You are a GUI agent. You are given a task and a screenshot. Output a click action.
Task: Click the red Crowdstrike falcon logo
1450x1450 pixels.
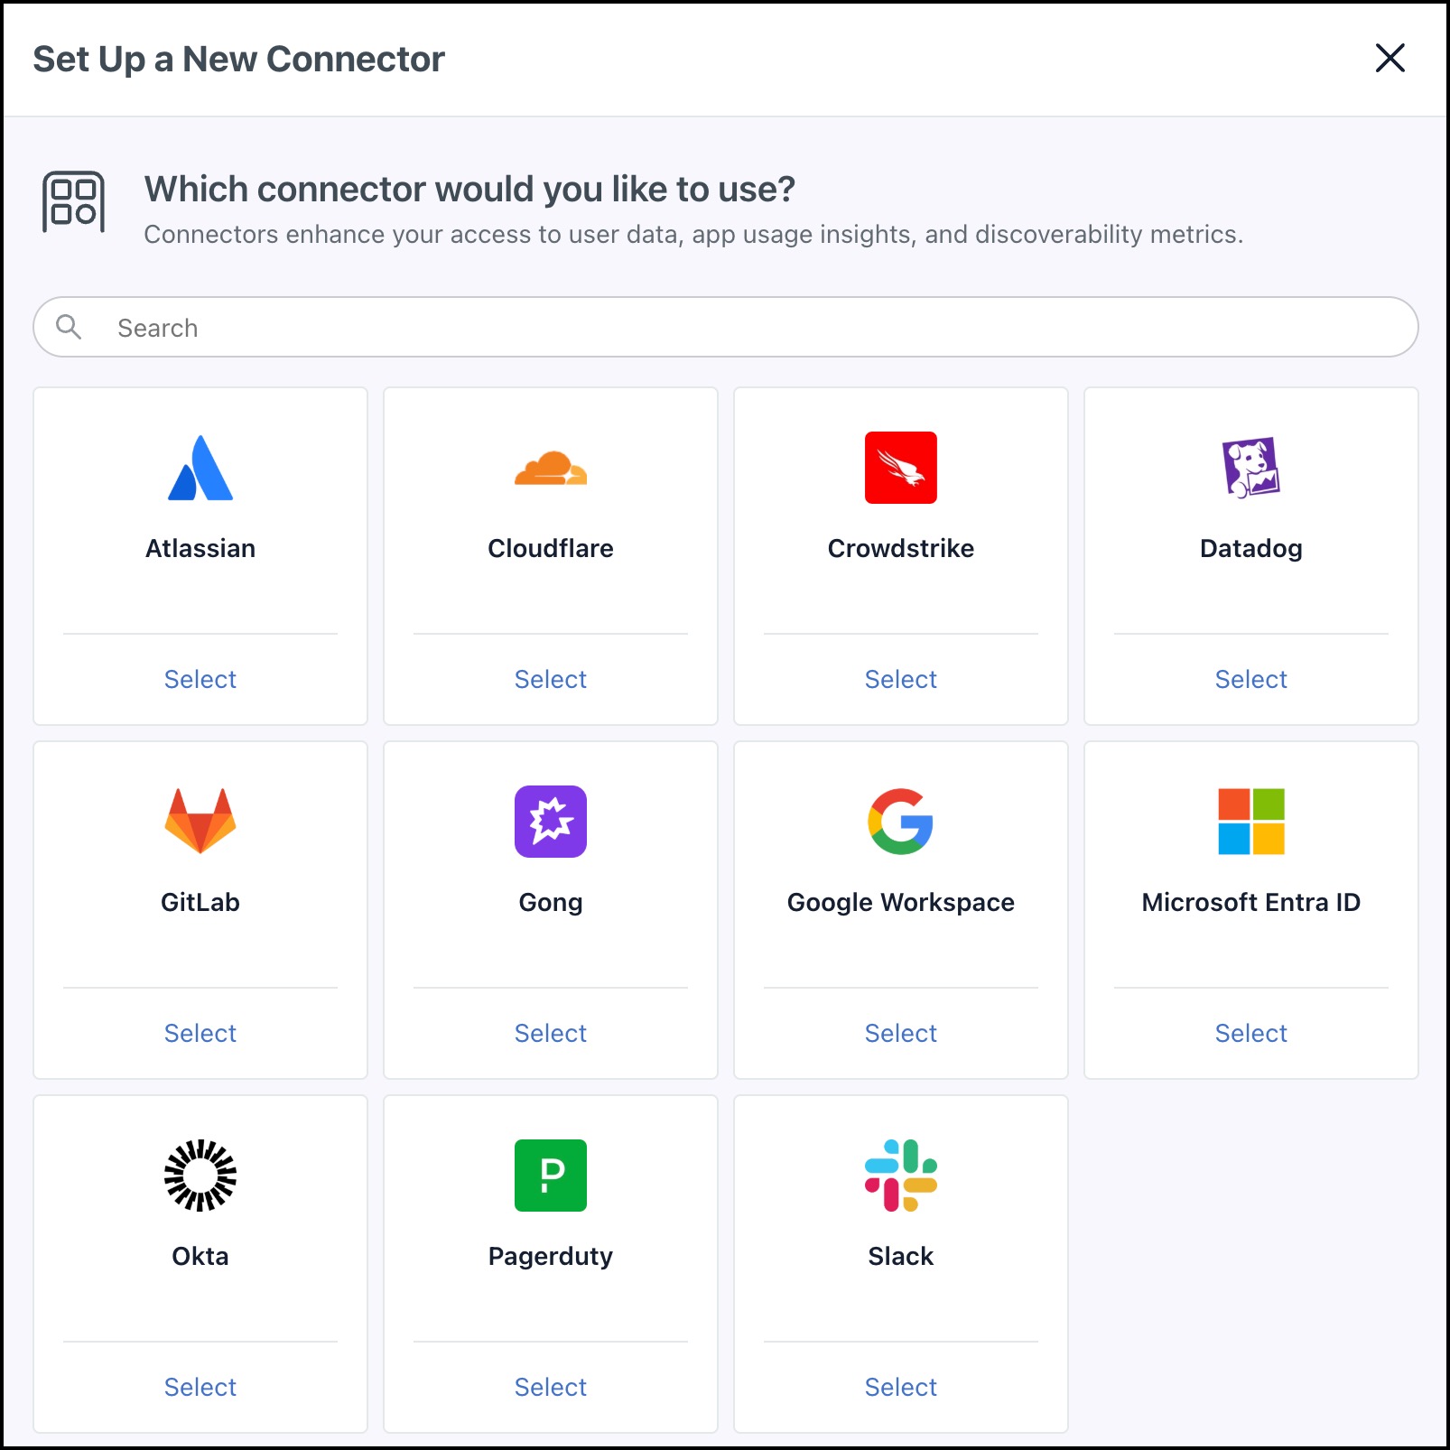click(900, 468)
